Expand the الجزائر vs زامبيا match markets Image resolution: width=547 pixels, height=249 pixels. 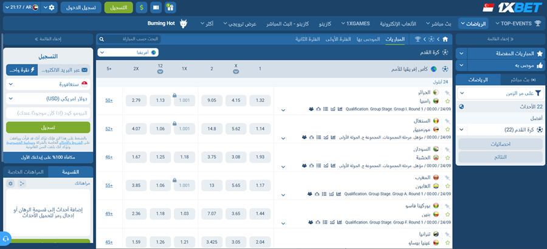(283, 110)
